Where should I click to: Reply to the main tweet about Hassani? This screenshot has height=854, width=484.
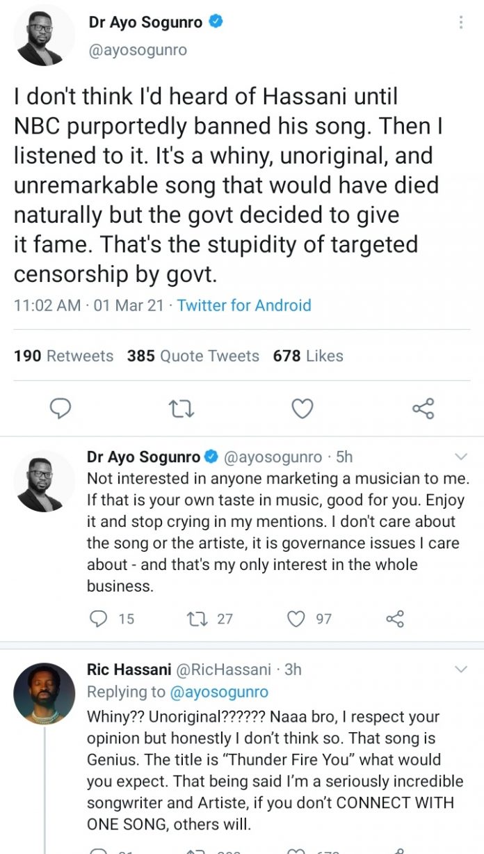[61, 409]
